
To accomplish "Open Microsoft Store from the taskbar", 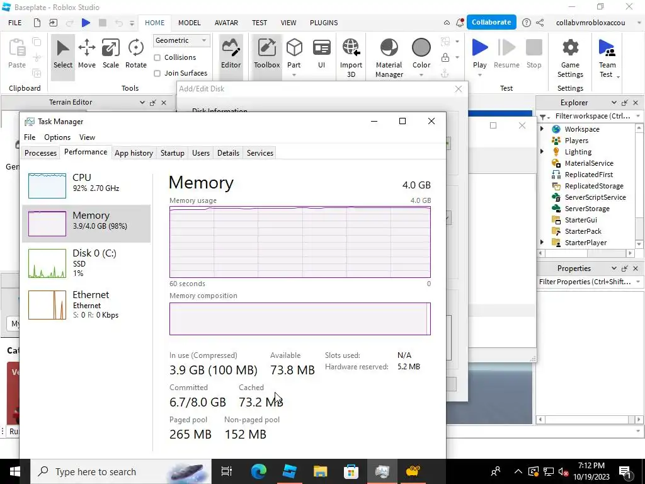I will pos(351,471).
